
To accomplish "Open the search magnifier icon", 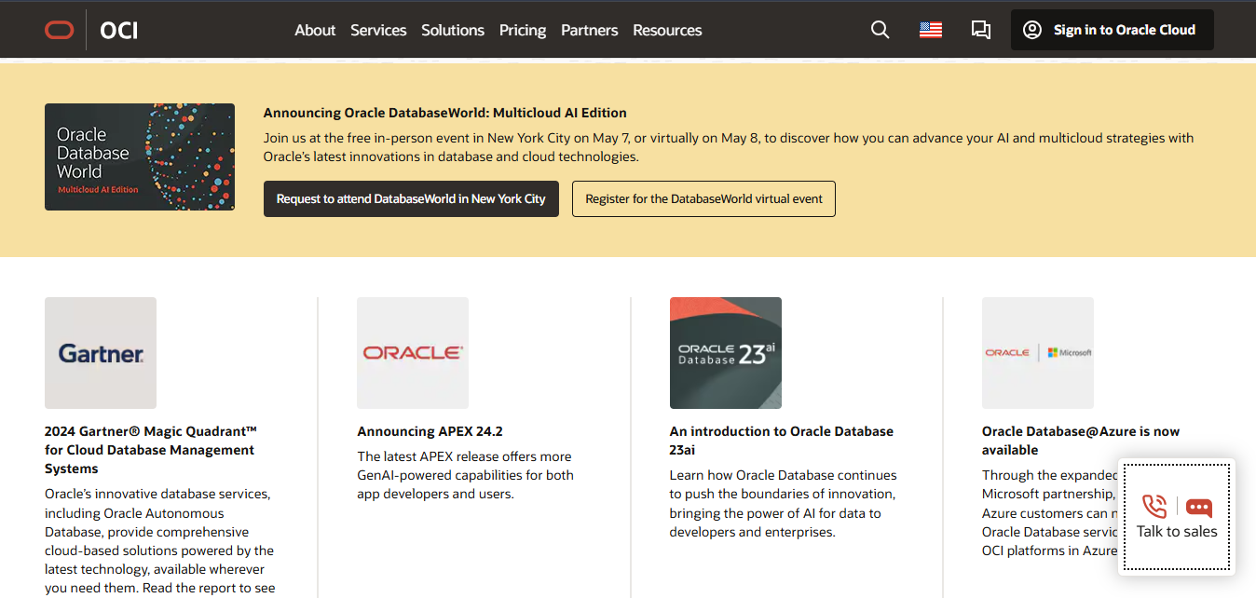I will click(880, 30).
